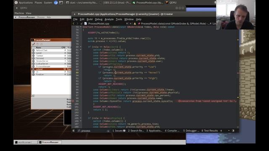Click the warning triangle icon in editor toolbar
Viewport: 269px width, 151px height.
(135, 23)
